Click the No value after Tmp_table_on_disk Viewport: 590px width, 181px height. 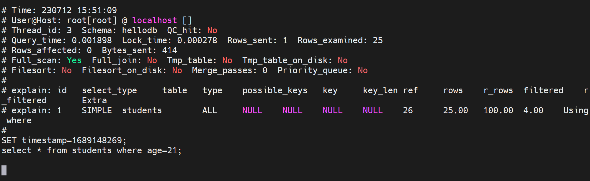[342, 60]
